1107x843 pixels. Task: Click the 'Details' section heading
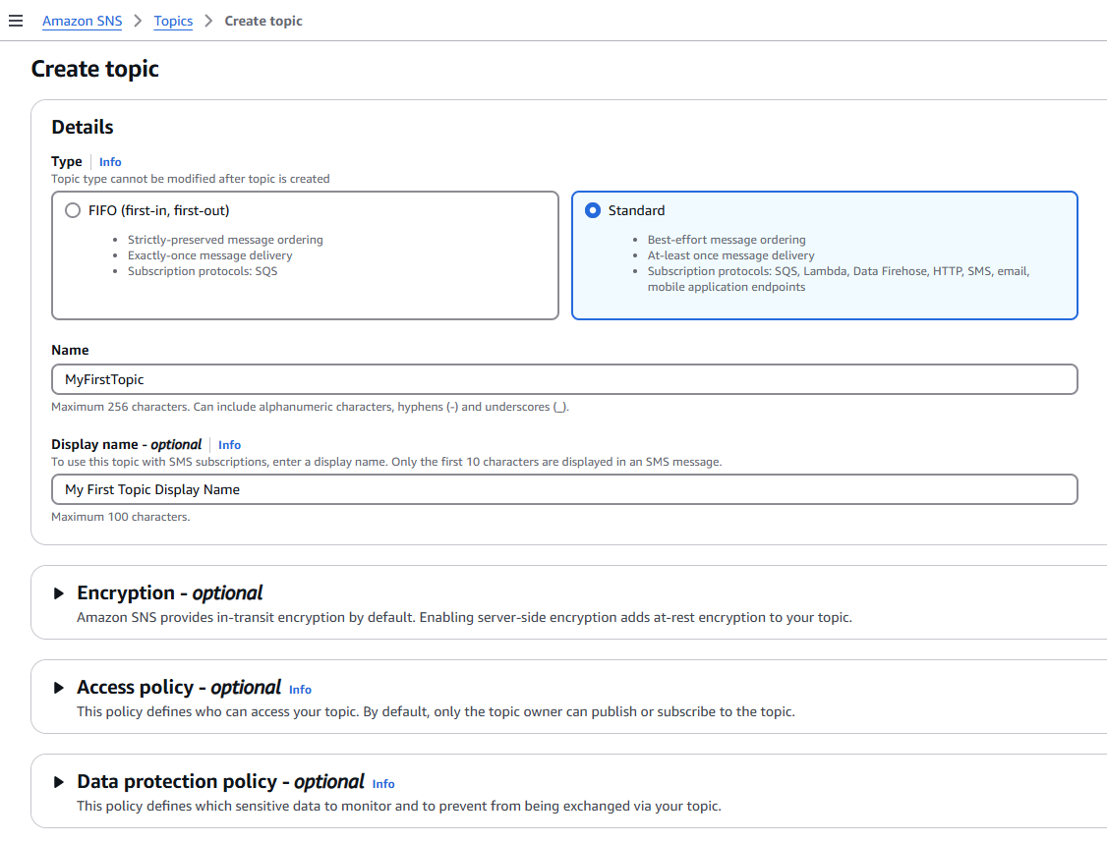pyautogui.click(x=83, y=127)
